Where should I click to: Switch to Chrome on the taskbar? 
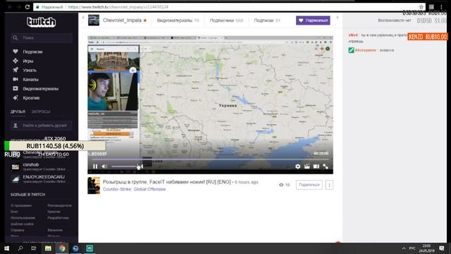pos(62,248)
